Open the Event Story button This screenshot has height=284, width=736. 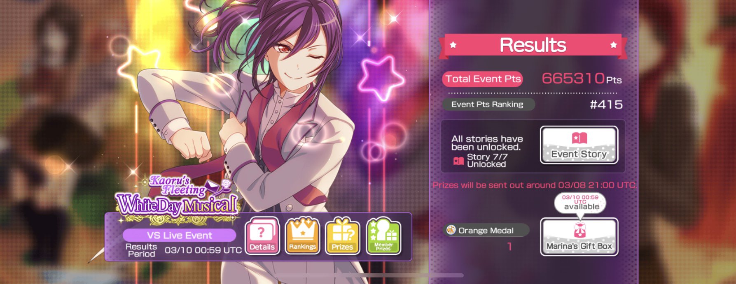tap(579, 145)
